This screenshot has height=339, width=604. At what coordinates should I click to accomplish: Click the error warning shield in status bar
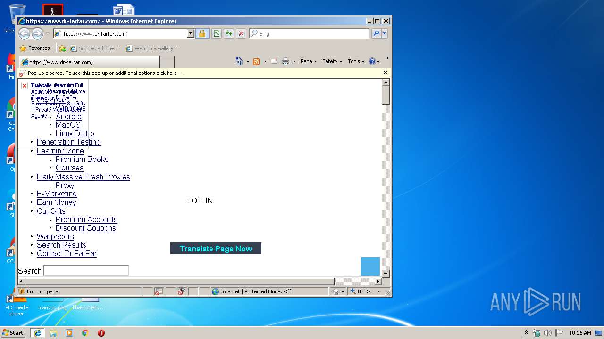[x=22, y=291]
